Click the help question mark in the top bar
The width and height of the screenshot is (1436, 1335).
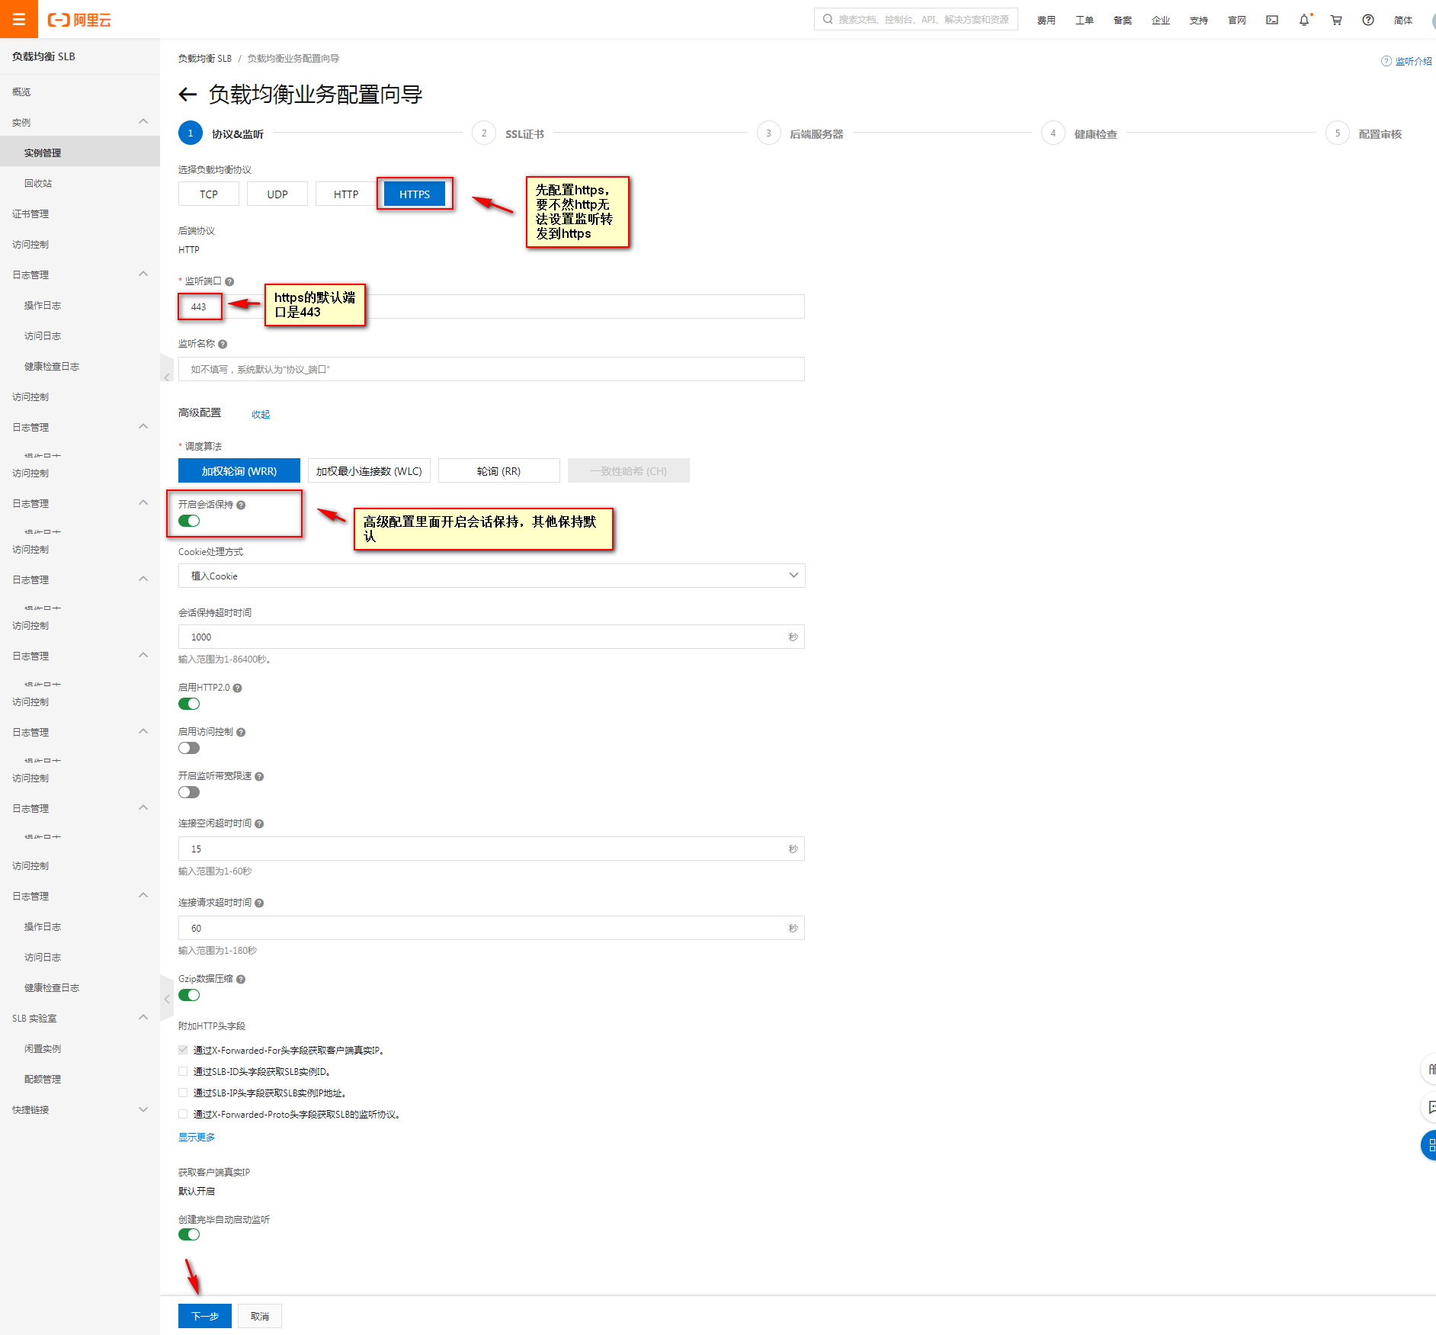(x=1368, y=20)
